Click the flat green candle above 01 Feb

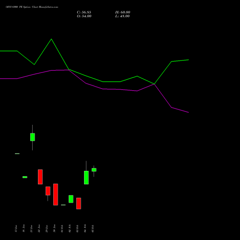pyautogui.click(x=63, y=205)
